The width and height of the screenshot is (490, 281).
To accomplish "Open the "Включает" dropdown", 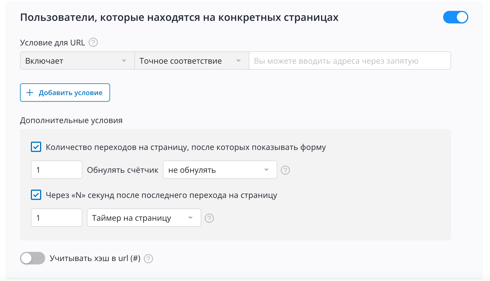I will coord(77,61).
